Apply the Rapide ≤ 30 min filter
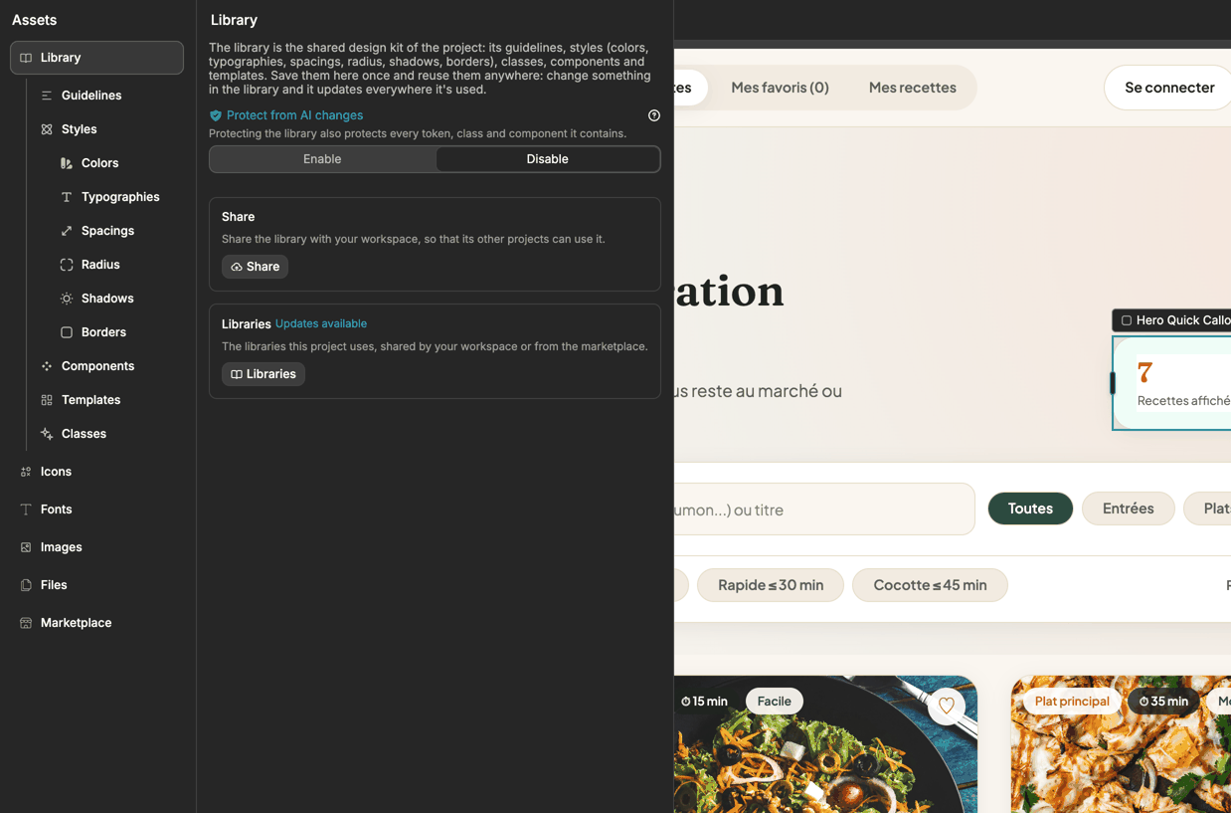 coord(771,585)
